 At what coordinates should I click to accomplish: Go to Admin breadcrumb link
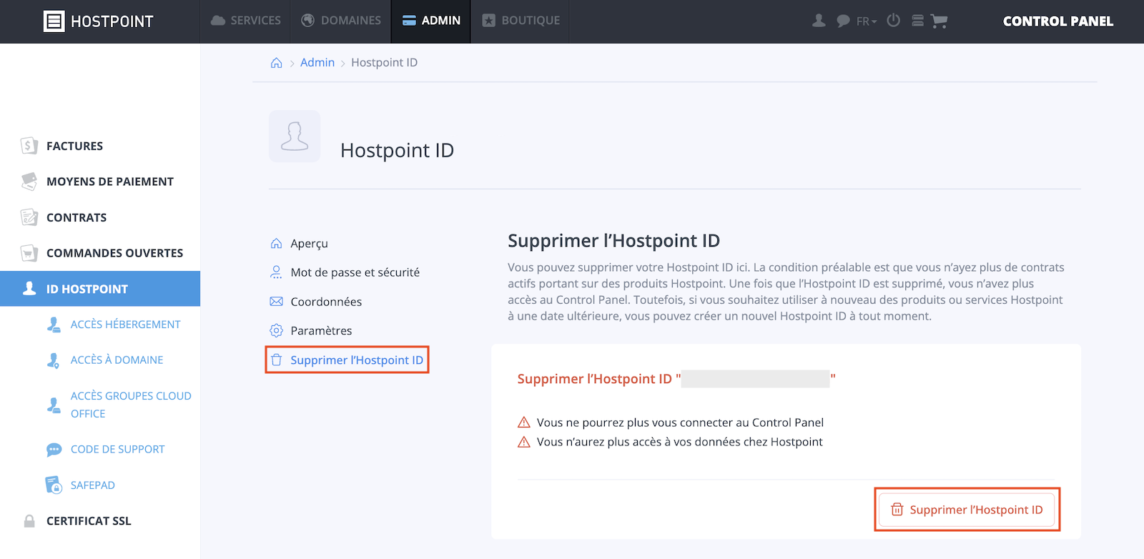pos(317,62)
